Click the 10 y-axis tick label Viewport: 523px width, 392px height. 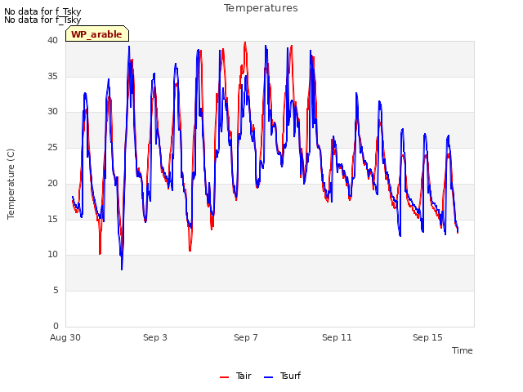(52, 255)
